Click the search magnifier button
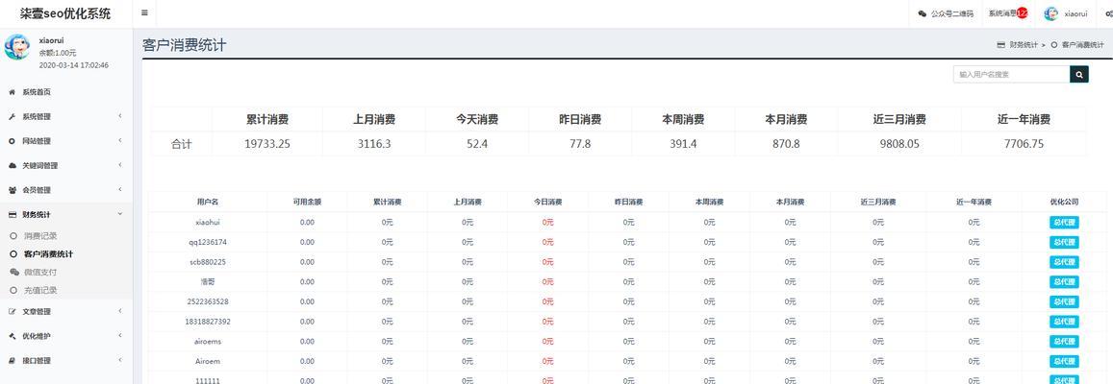 [1079, 74]
